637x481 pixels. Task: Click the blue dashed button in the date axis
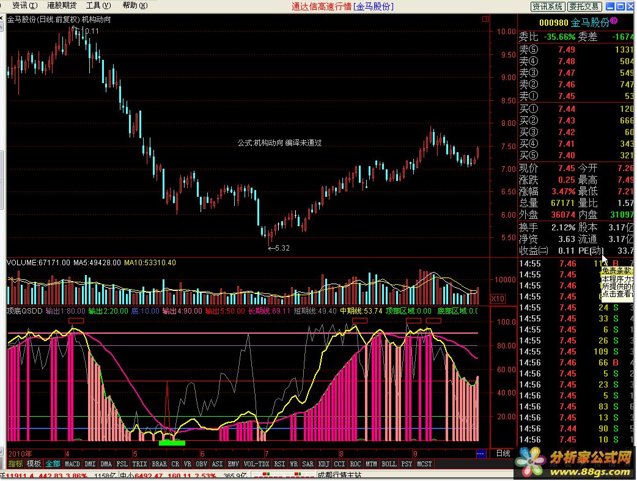480,453
